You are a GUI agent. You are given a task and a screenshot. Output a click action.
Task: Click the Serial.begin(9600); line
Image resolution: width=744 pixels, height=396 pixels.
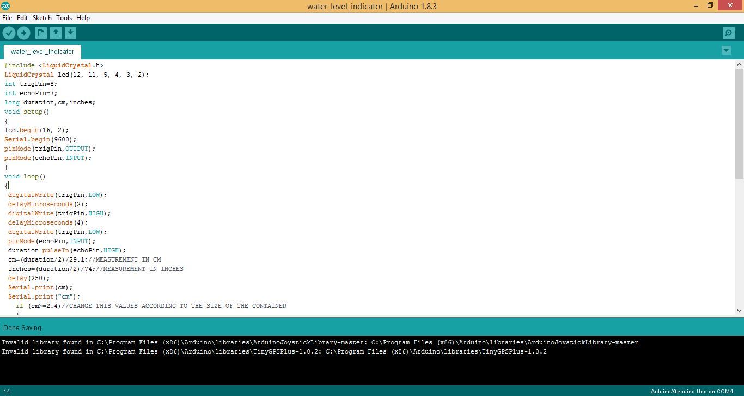[40, 139]
